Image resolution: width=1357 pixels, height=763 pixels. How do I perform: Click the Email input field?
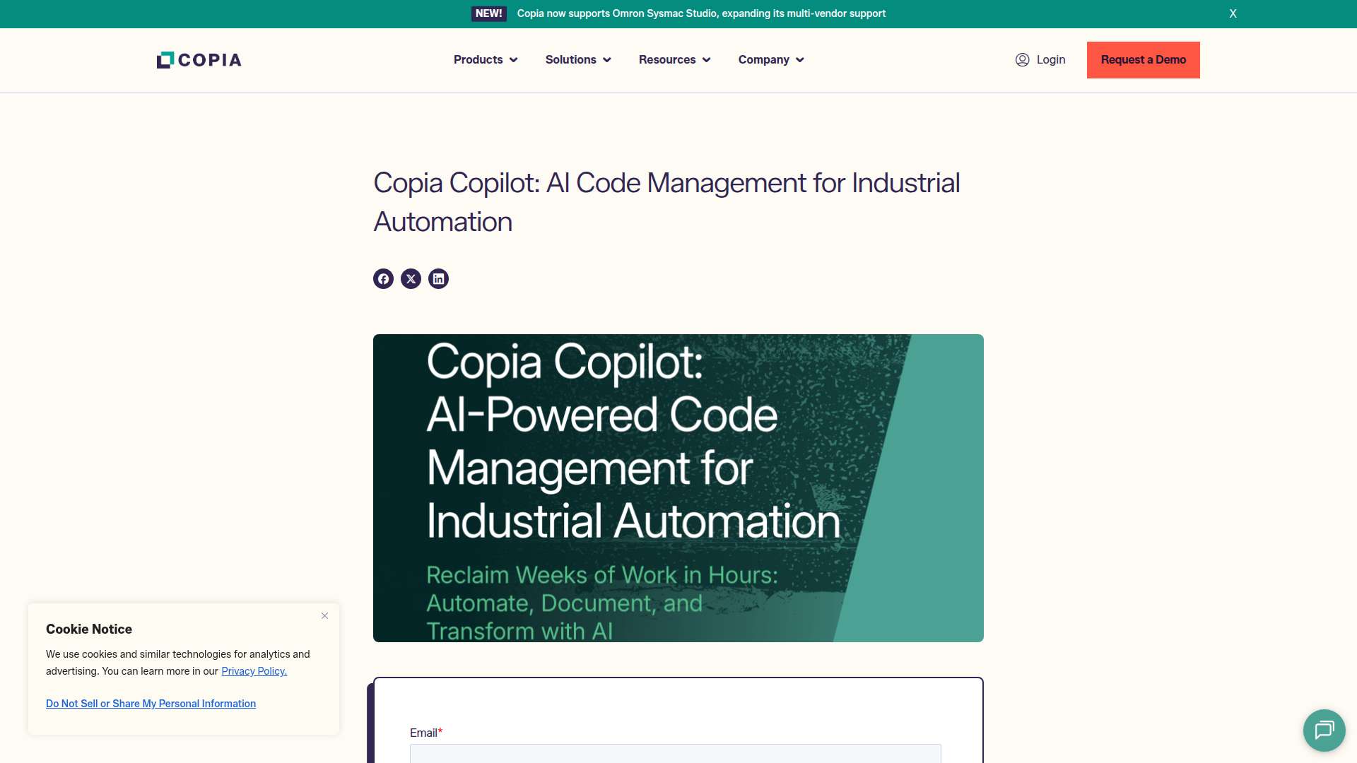click(675, 753)
